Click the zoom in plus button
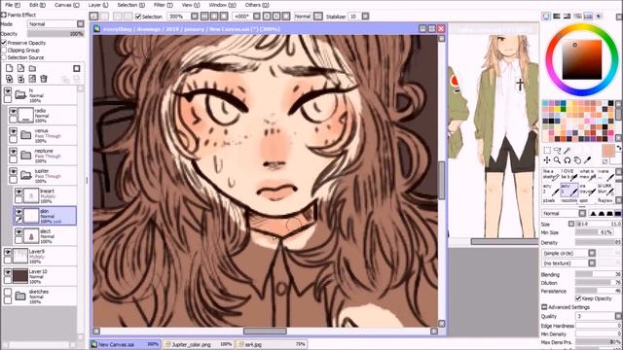Image resolution: width=623 pixels, height=350 pixels. 214,17
